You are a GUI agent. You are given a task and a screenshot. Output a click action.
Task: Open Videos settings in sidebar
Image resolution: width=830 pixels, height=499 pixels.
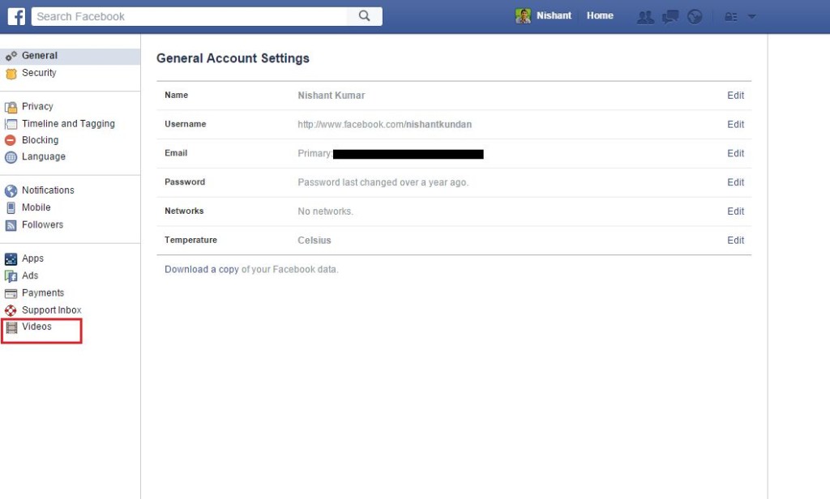(36, 327)
